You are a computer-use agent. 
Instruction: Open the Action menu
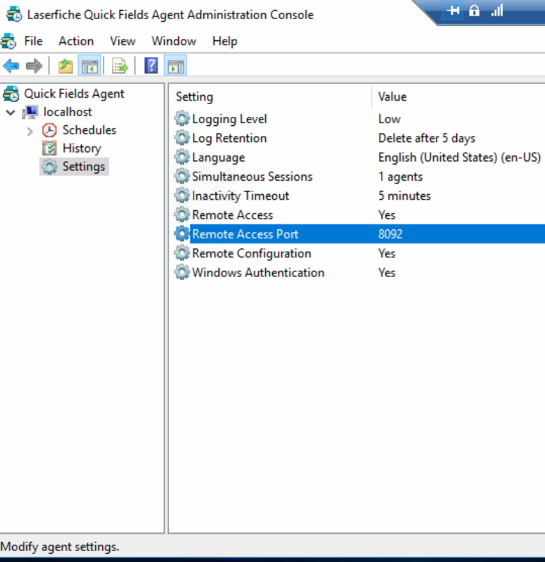77,41
